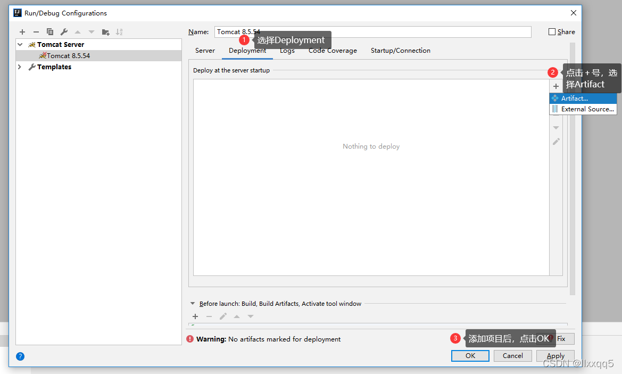Move configuration up arrow in left toolbar
This screenshot has height=374, width=622.
(x=78, y=32)
